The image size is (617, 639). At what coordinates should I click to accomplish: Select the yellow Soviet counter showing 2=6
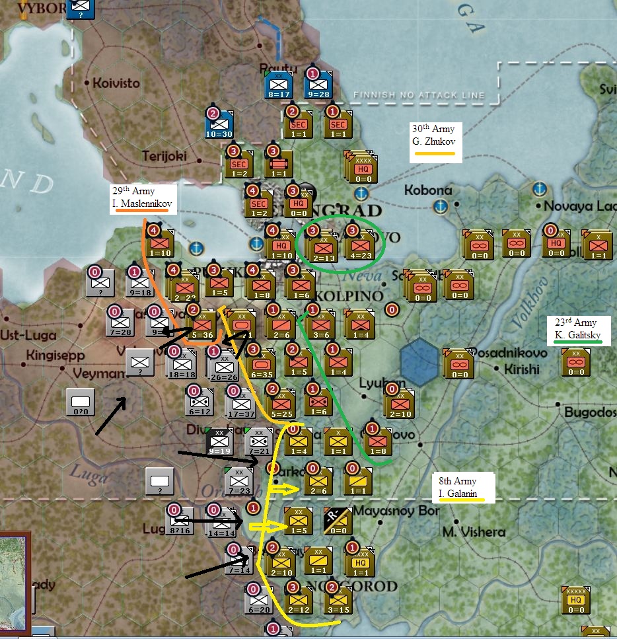point(318,482)
